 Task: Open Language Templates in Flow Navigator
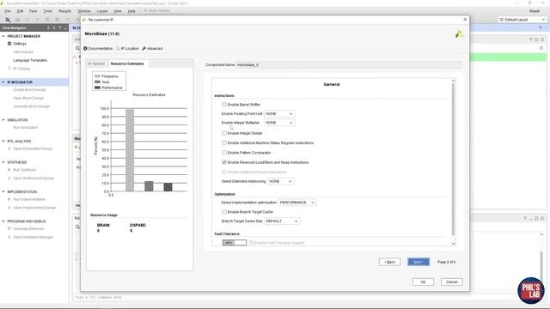click(30, 60)
